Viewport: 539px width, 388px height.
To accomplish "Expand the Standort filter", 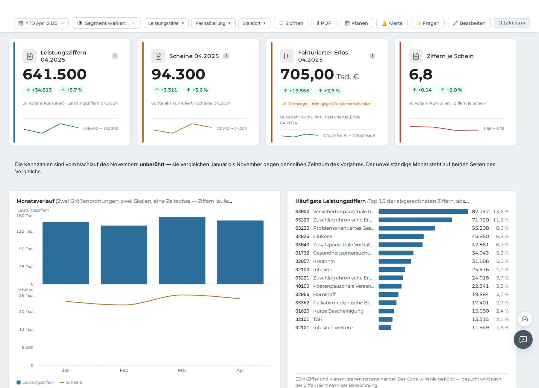I will tap(254, 23).
